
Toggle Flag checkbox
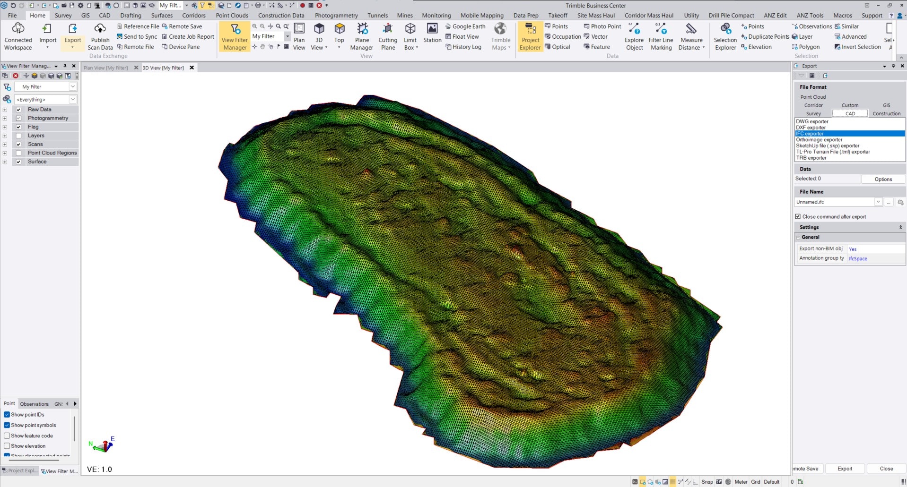(19, 127)
